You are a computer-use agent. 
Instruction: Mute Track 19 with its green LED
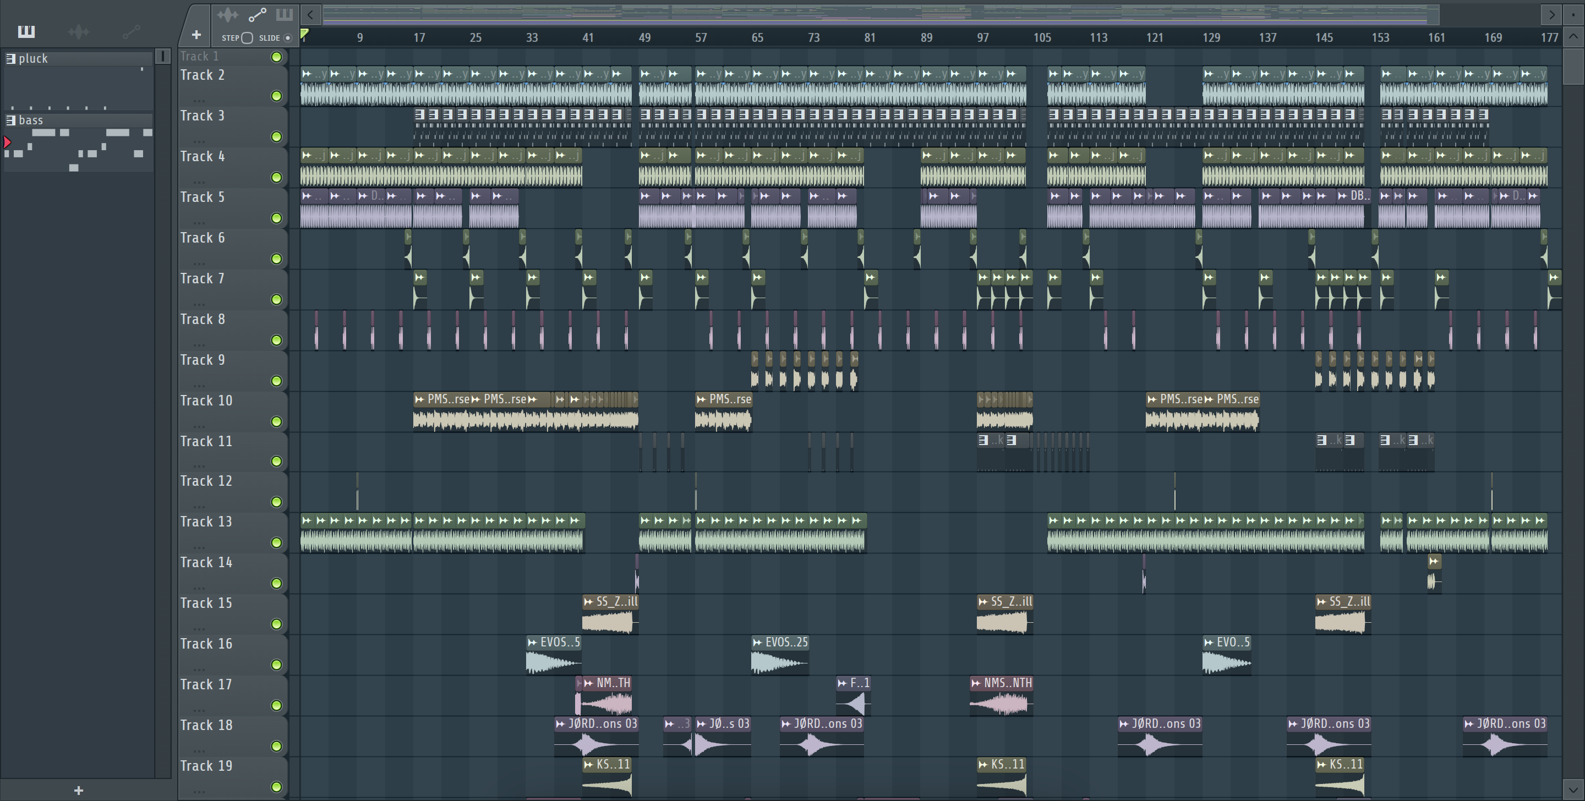point(277,787)
